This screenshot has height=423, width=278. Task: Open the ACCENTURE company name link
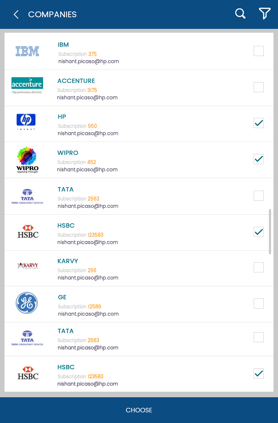coord(76,81)
